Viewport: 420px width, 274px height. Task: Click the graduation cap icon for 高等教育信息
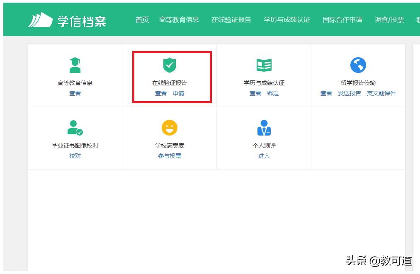coord(75,65)
